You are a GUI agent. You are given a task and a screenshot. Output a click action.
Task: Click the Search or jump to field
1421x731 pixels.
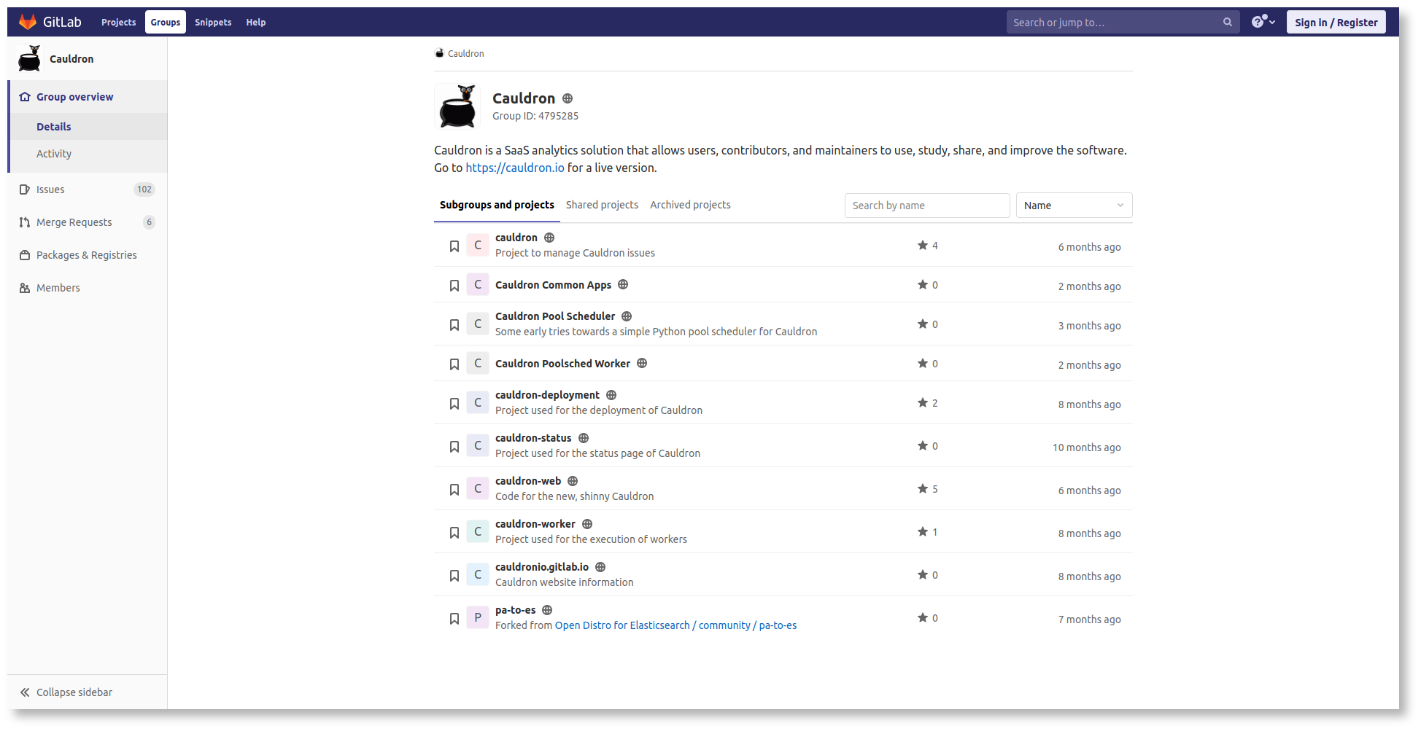[1123, 22]
